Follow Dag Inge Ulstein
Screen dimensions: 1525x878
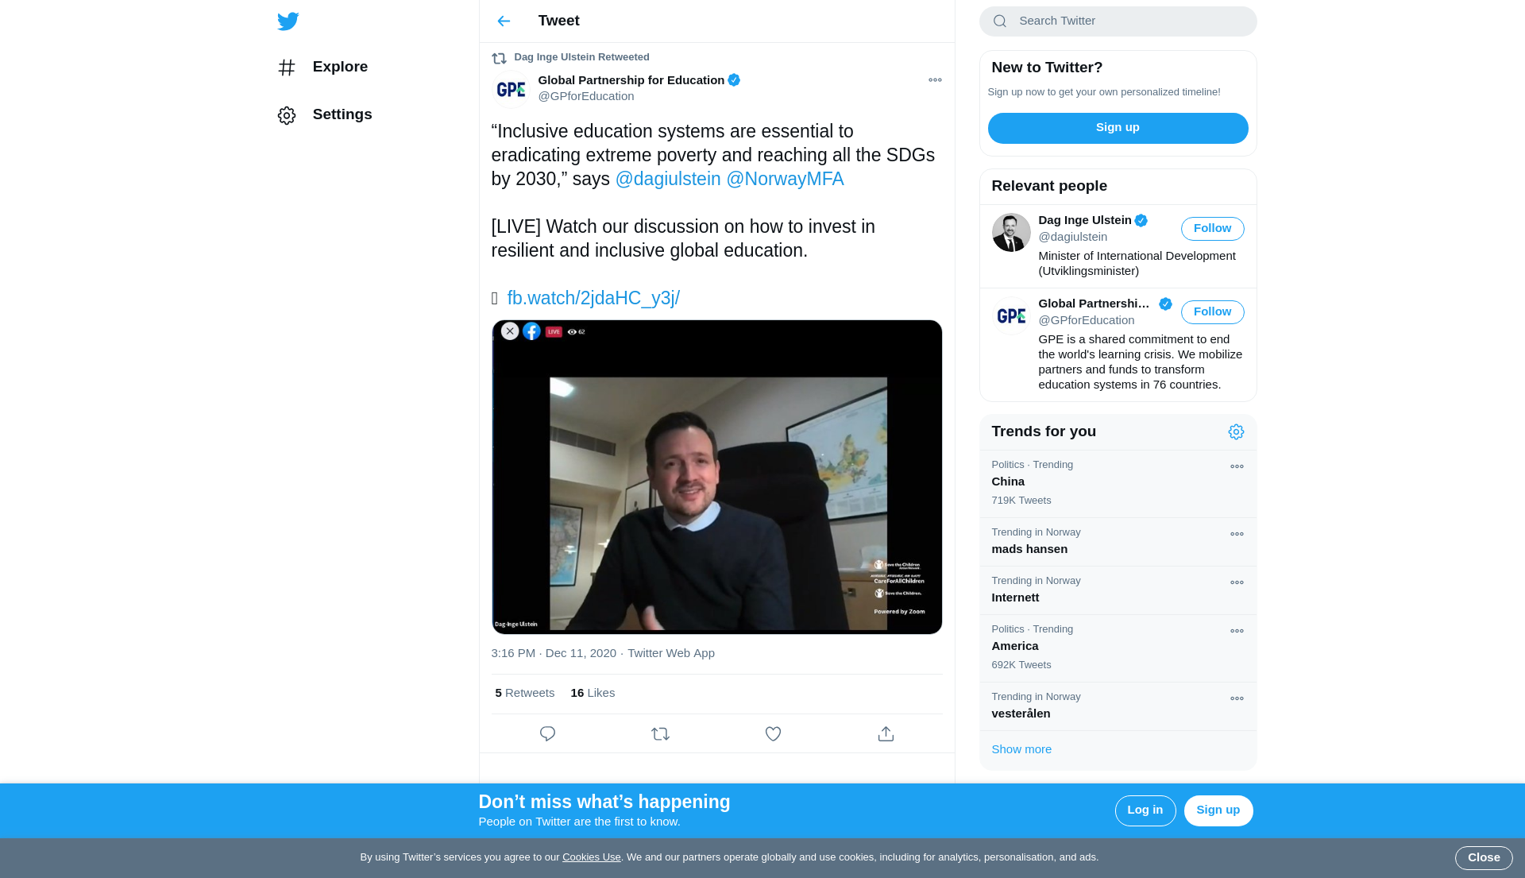coord(1212,229)
